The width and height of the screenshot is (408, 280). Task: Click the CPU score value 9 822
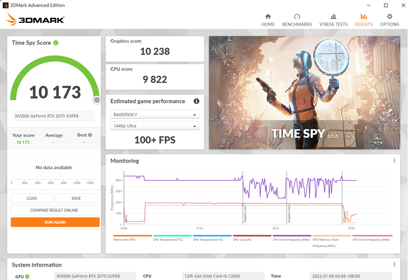(x=155, y=80)
